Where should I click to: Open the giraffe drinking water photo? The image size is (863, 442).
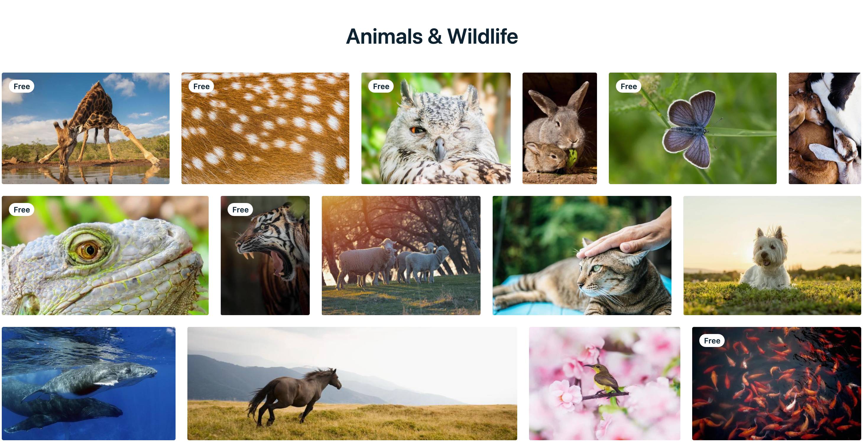[85, 128]
